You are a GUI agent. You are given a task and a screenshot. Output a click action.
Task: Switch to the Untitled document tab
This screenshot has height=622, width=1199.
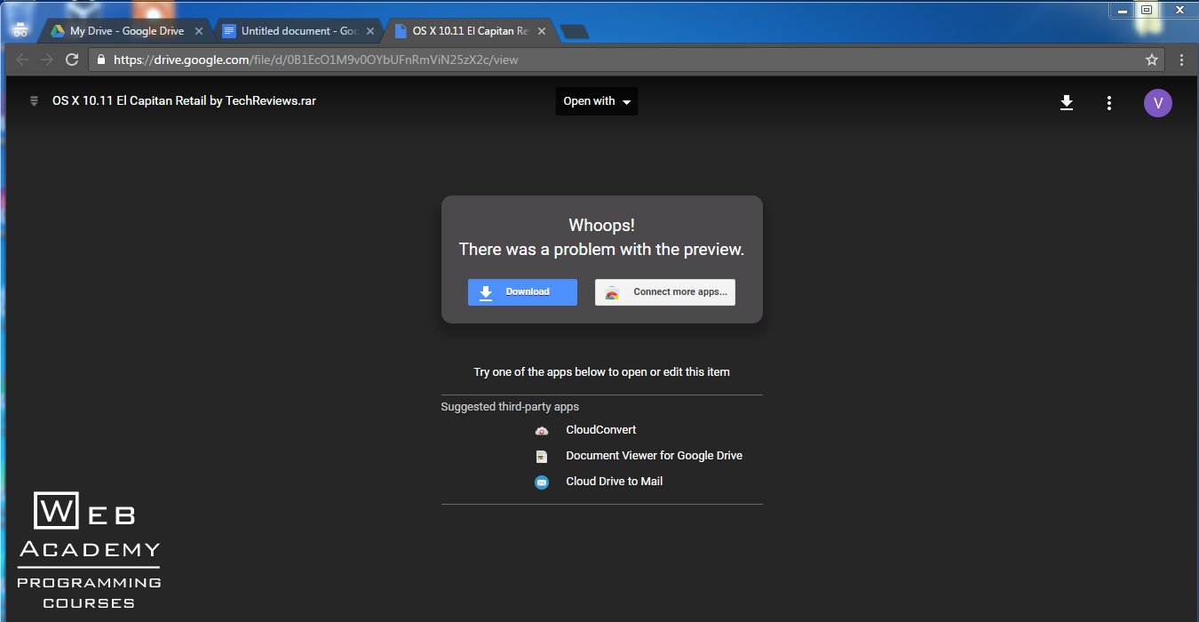(x=299, y=31)
